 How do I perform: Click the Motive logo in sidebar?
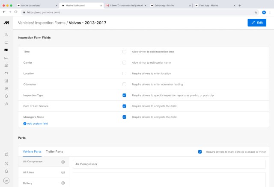click(x=6, y=22)
